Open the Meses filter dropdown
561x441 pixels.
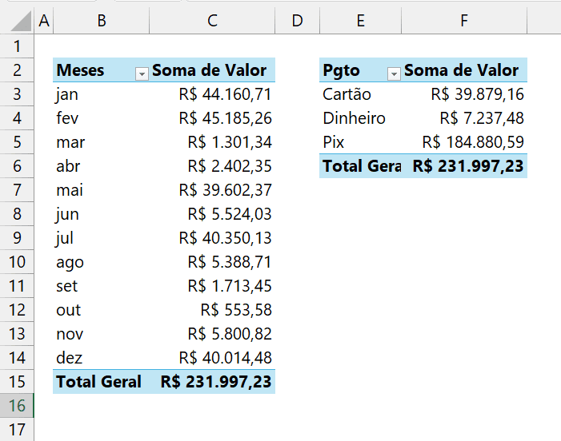142,74
